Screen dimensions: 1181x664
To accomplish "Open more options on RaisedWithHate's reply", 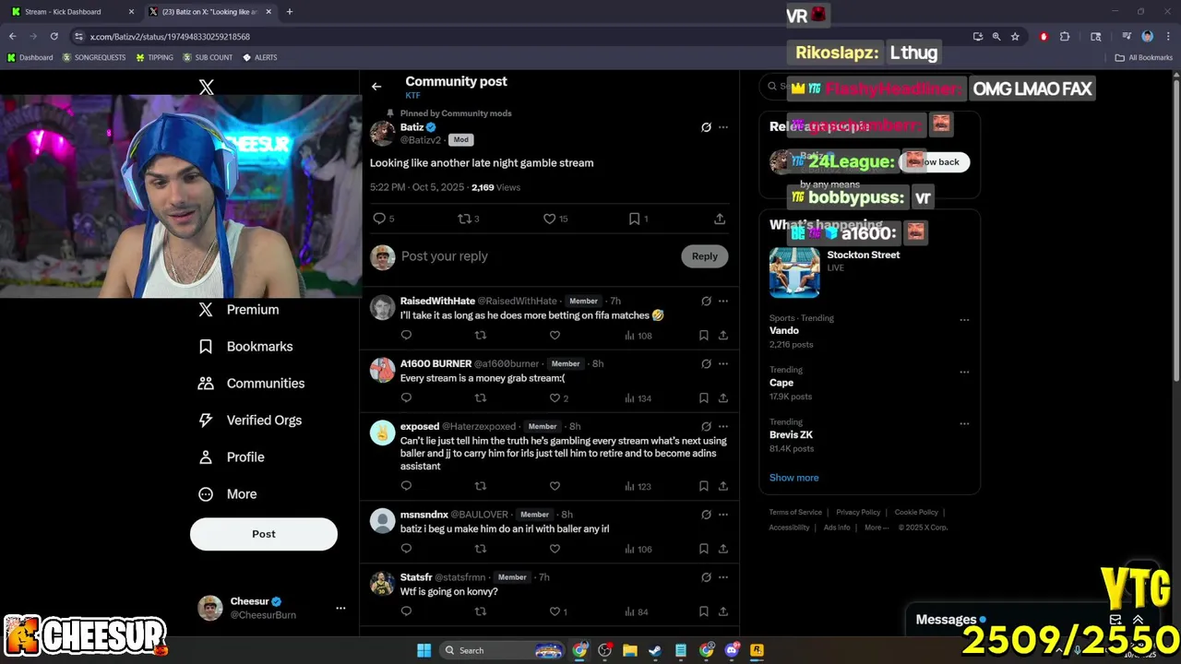I will pyautogui.click(x=723, y=301).
